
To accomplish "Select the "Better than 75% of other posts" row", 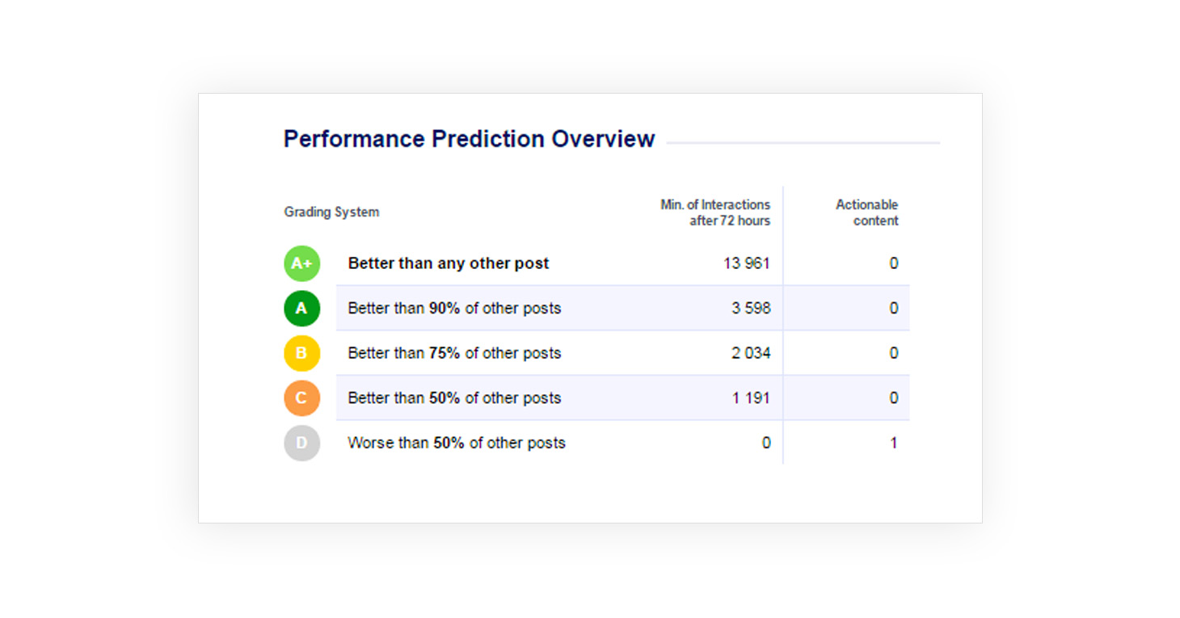I will [x=454, y=353].
